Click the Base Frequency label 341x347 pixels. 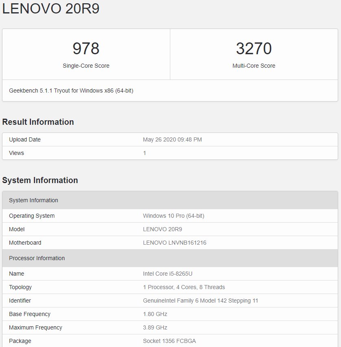[x=30, y=314]
